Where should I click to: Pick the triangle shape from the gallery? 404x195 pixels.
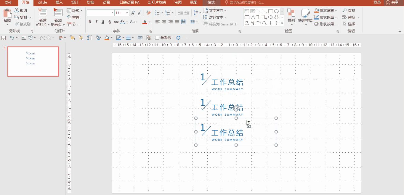[x=253, y=17]
